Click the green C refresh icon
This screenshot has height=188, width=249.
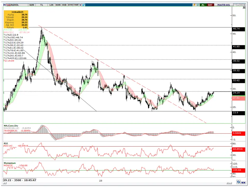click(x=198, y=5)
